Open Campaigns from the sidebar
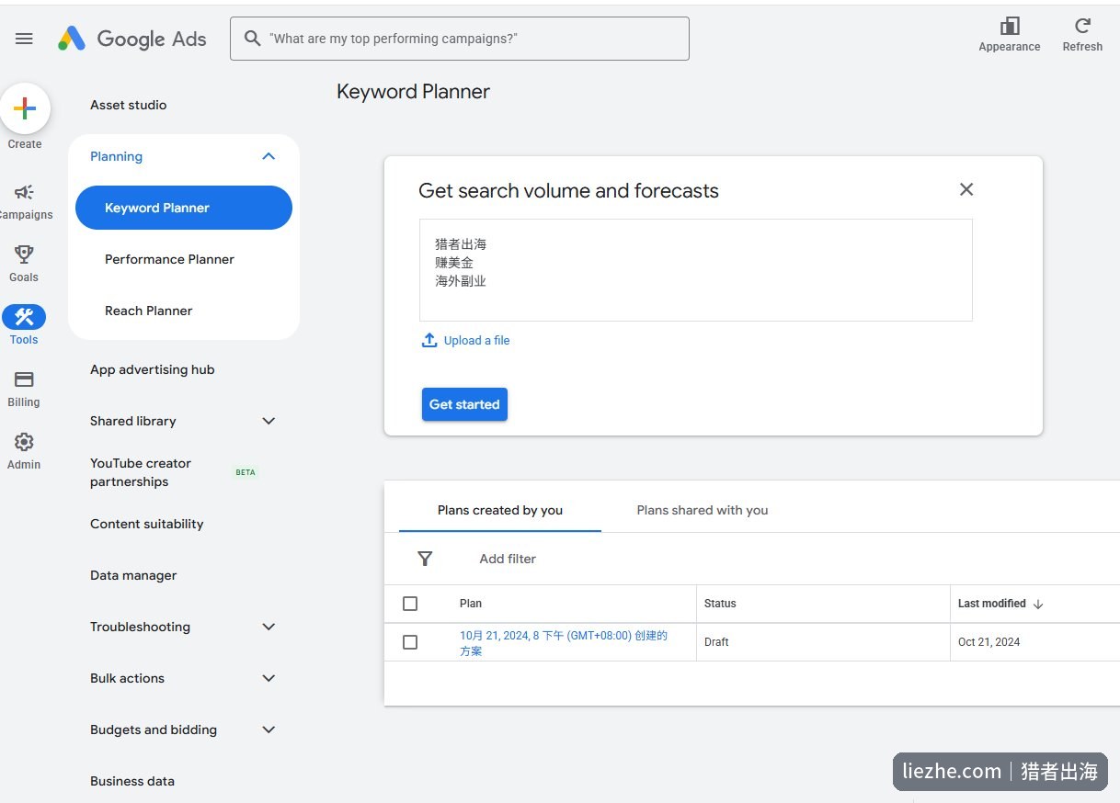The height and width of the screenshot is (803, 1120). (x=24, y=201)
